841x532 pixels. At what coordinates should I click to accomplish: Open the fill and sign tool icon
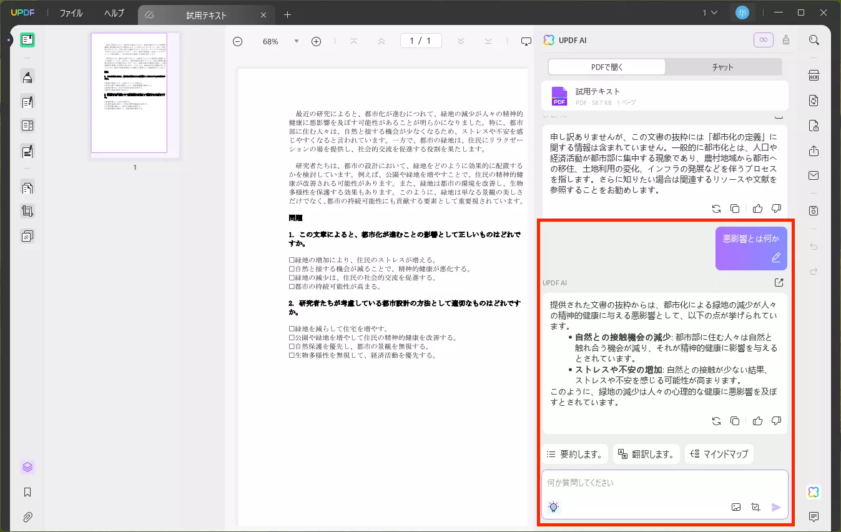coord(27,150)
